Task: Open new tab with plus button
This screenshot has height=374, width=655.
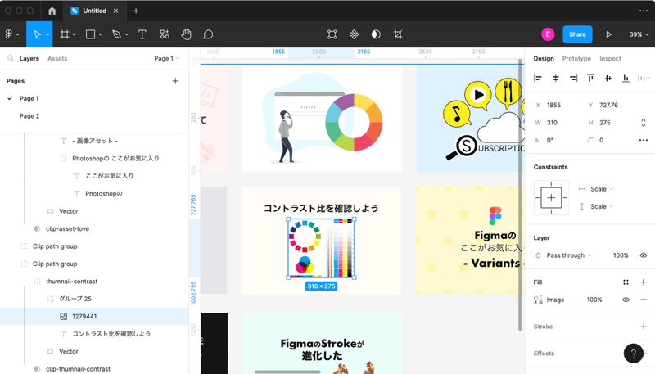Action: coord(136,11)
